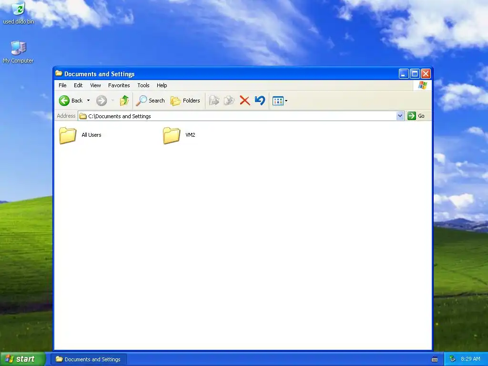Click the 8:29 AM clock
Screen dimensions: 488x366
tap(470, 359)
